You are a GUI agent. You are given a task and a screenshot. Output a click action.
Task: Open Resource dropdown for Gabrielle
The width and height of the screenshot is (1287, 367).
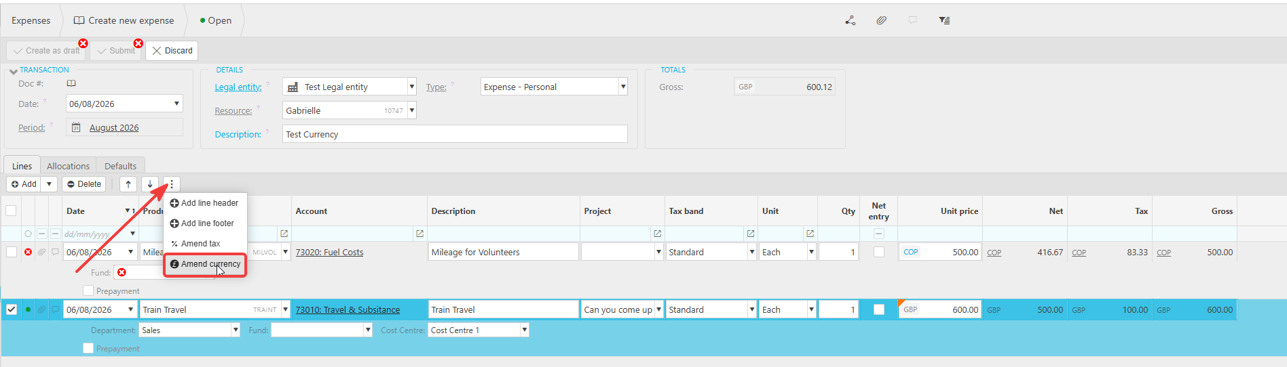coord(411,110)
